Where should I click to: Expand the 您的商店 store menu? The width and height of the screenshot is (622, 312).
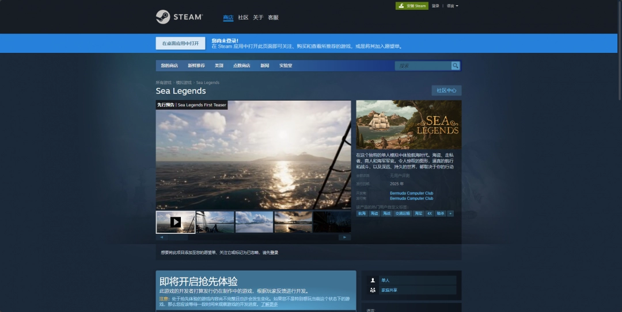point(169,66)
